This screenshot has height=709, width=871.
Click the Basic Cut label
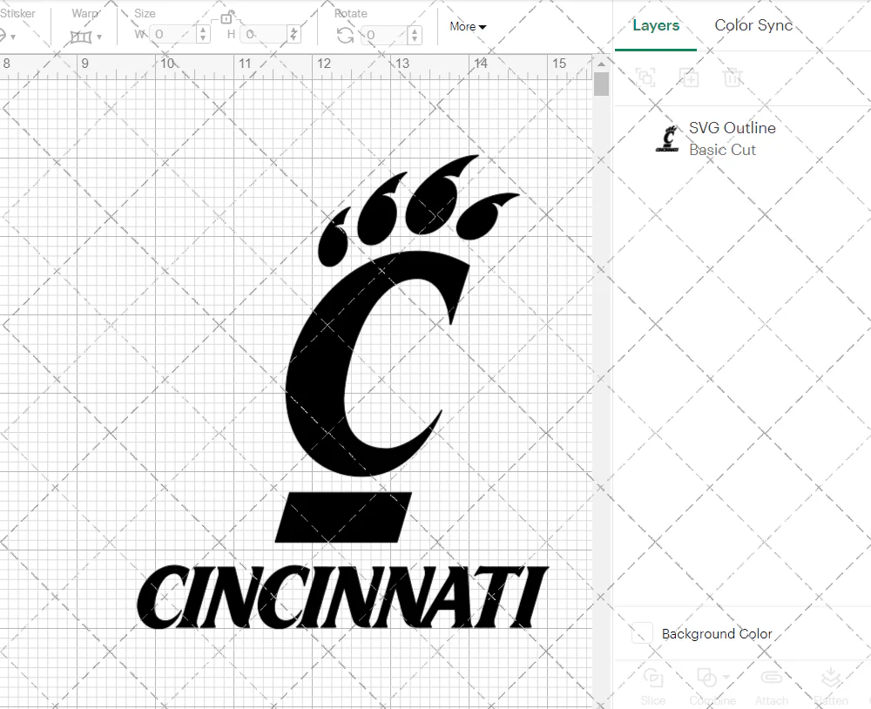(722, 150)
